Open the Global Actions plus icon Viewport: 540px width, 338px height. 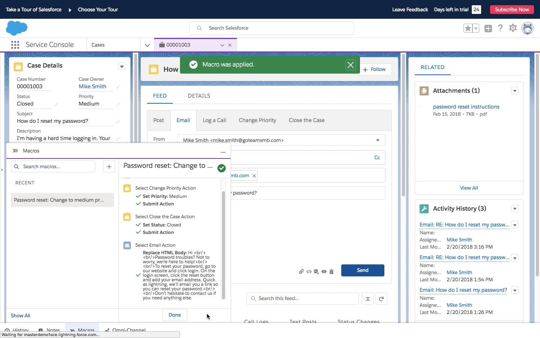(488, 28)
